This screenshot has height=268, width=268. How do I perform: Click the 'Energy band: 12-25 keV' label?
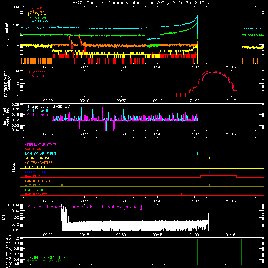49,107
